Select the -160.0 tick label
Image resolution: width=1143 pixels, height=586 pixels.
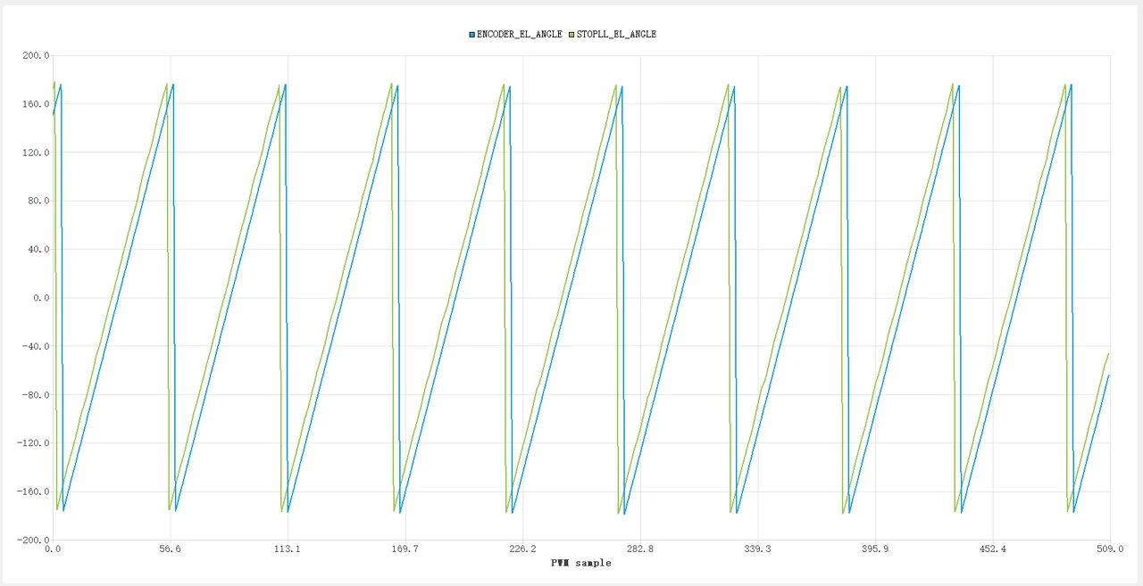34,491
